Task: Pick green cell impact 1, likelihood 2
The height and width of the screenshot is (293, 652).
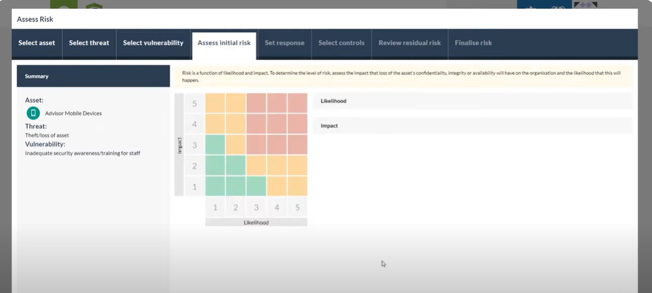Action: (x=236, y=186)
